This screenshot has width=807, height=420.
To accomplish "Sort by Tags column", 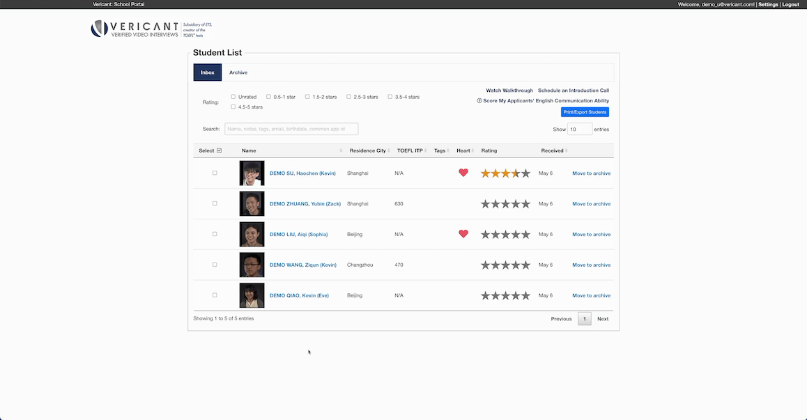I will click(440, 150).
